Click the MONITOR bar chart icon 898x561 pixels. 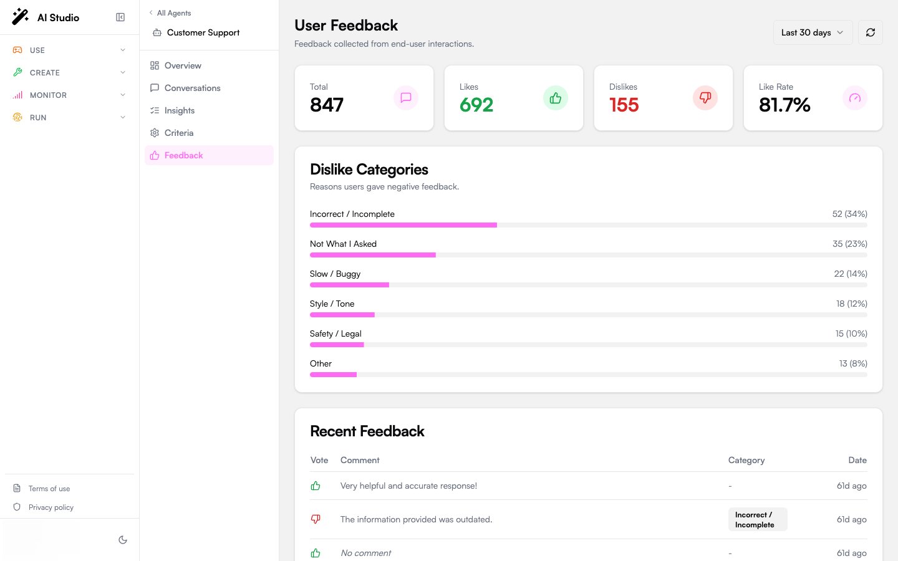tap(17, 95)
